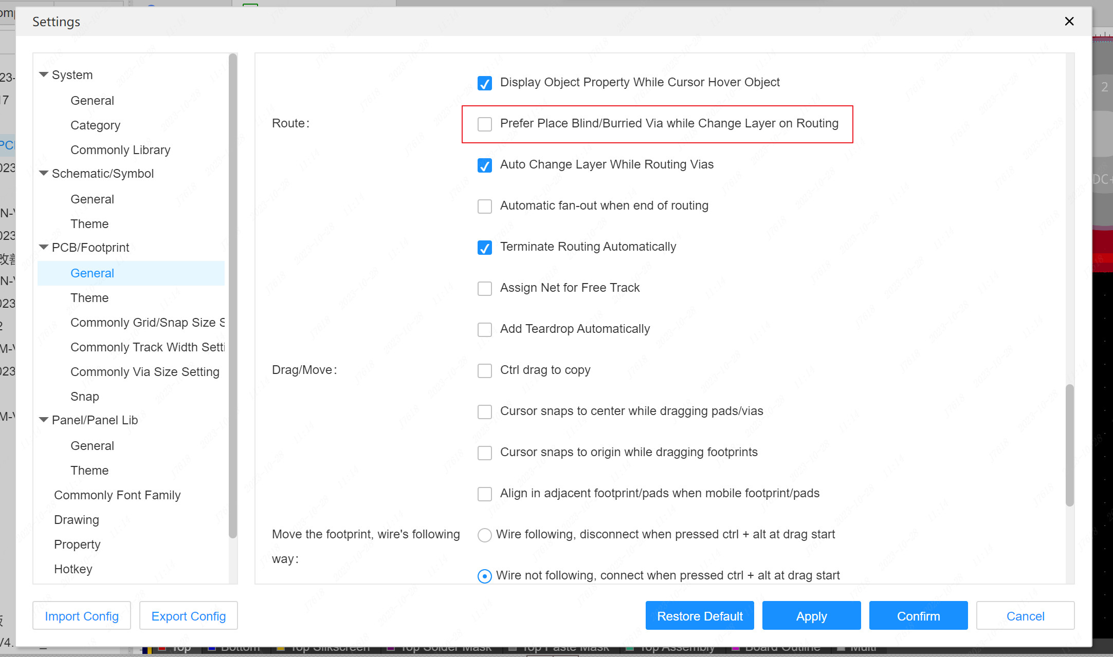Collapse the PCB/Footprint tree section
The image size is (1113, 657).
(44, 248)
